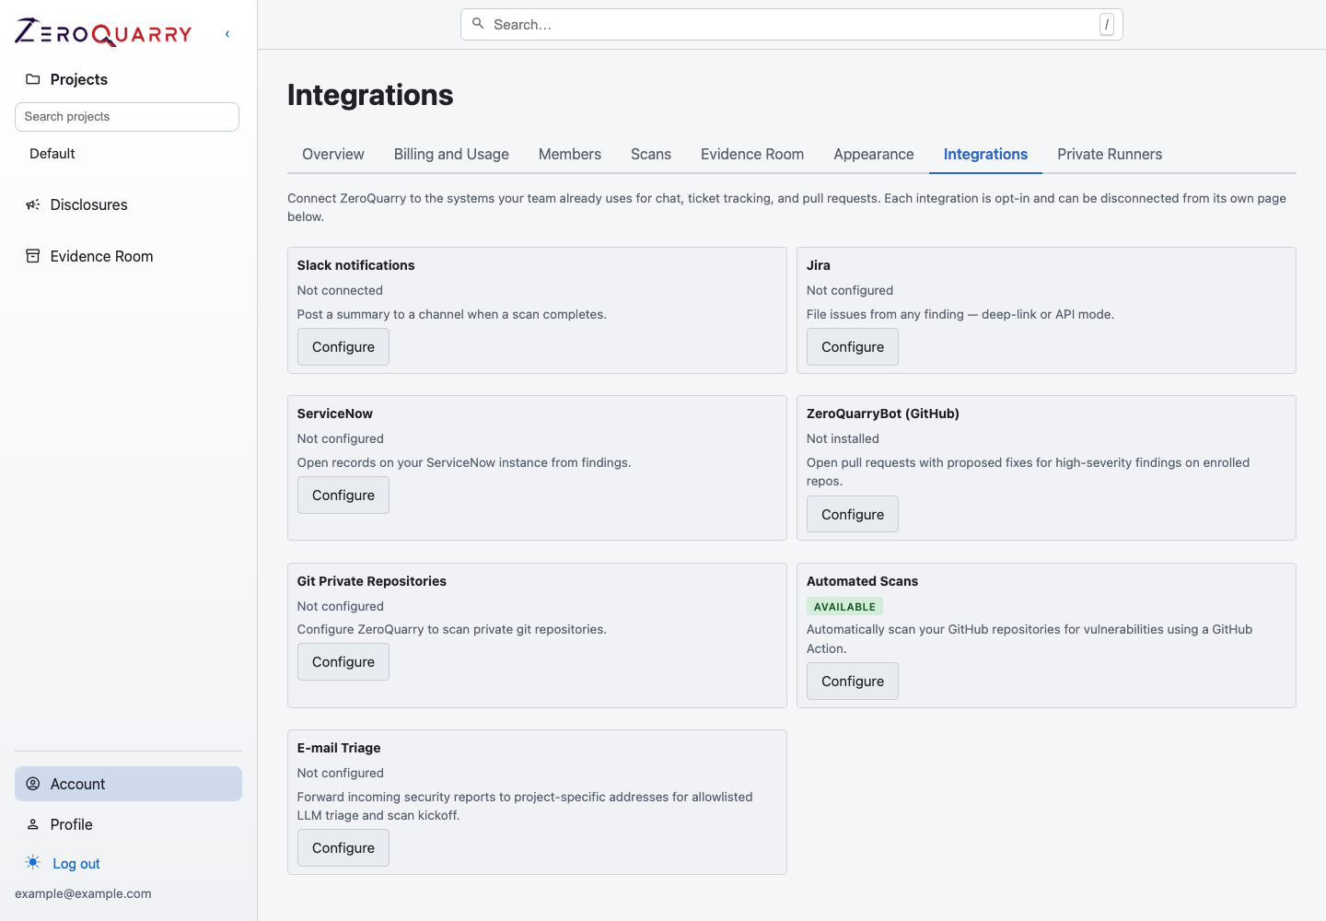Viewport: 1326px width, 921px height.
Task: Click the search magnifier icon
Action: coord(478,24)
